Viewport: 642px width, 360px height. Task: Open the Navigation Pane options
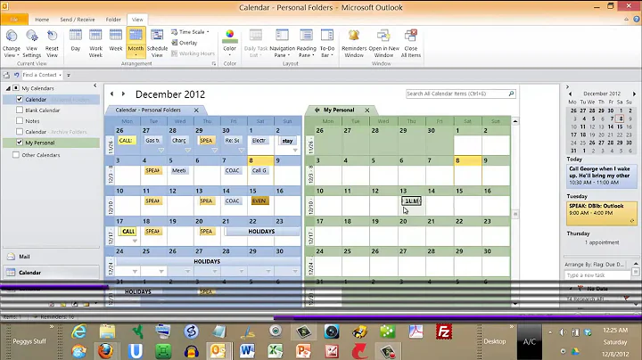point(282,44)
